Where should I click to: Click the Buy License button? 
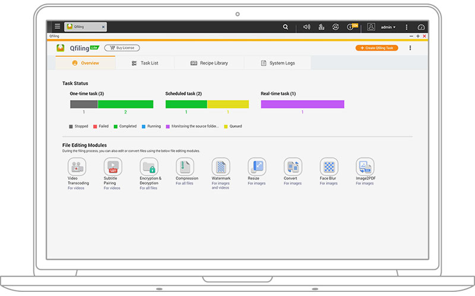point(122,48)
